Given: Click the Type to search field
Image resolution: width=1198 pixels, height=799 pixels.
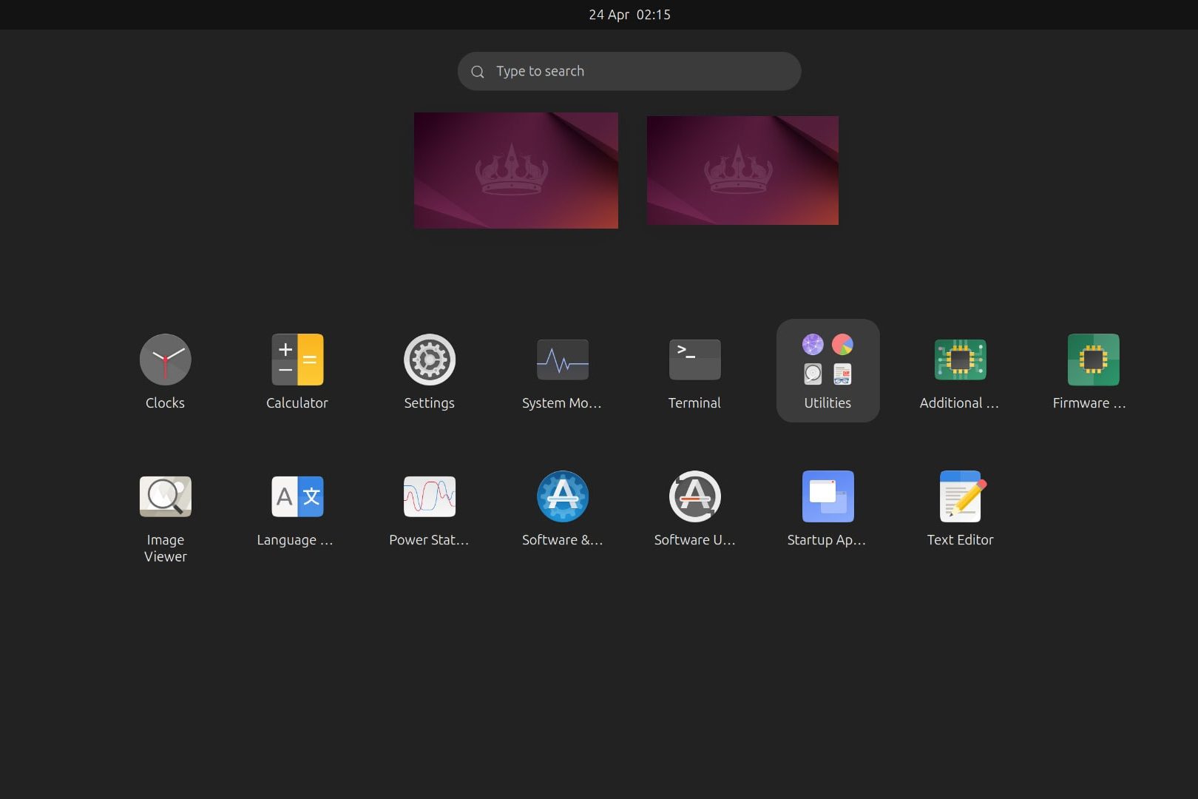Looking at the screenshot, I should click(636, 71).
